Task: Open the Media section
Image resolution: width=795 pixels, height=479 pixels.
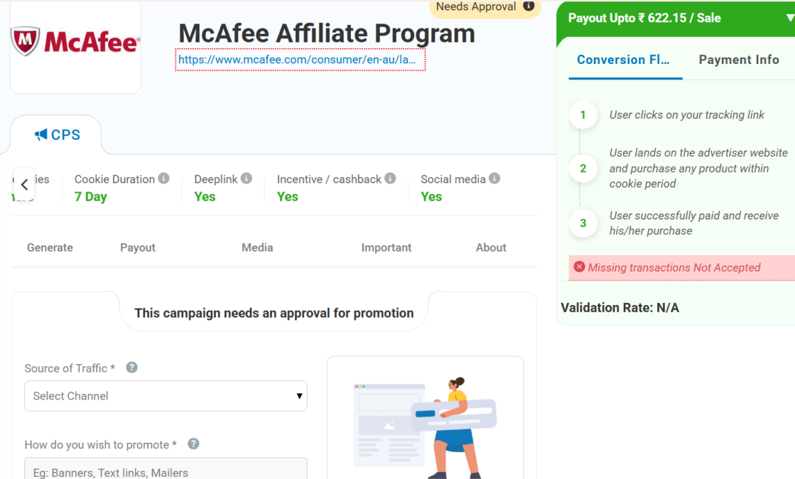Action: click(257, 248)
